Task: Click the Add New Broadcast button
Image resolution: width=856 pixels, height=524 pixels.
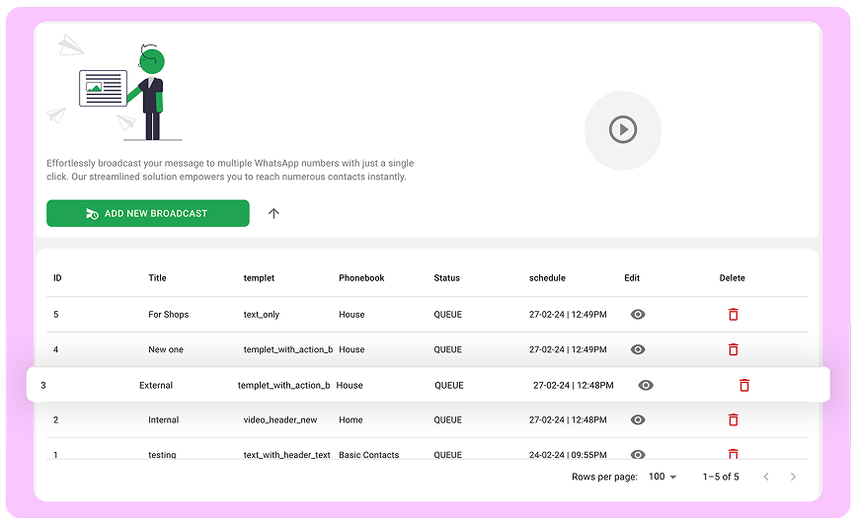Action: (148, 213)
